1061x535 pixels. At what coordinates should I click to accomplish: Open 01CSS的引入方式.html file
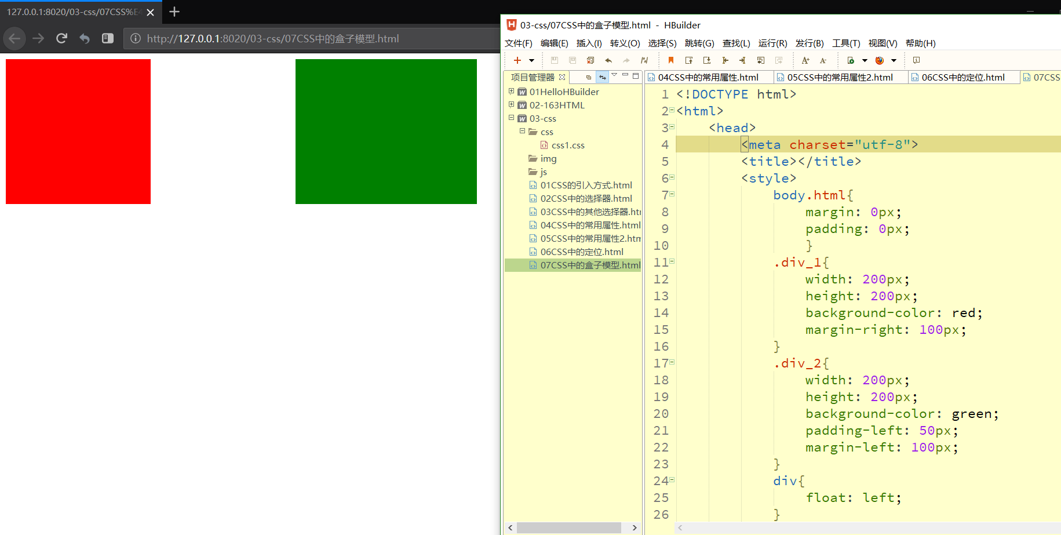(x=586, y=185)
